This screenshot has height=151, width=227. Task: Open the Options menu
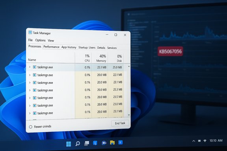coord(40,41)
